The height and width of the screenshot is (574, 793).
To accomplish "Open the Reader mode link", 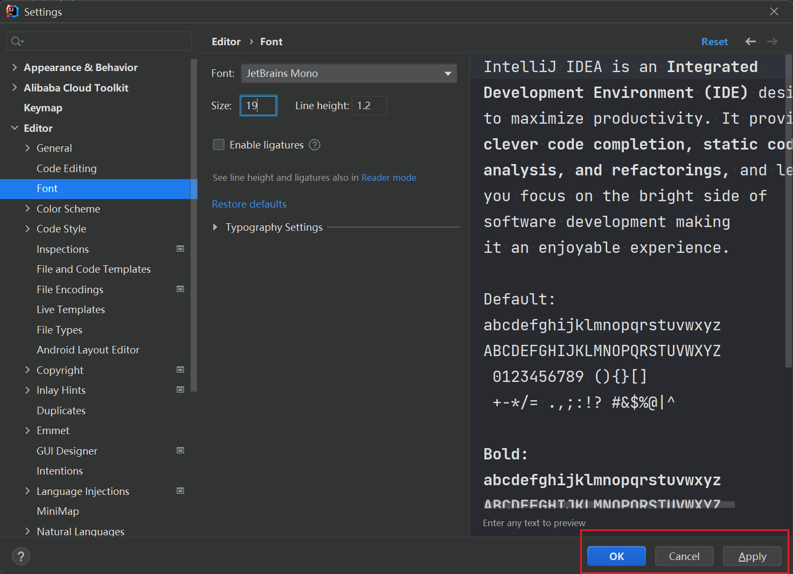I will 388,178.
